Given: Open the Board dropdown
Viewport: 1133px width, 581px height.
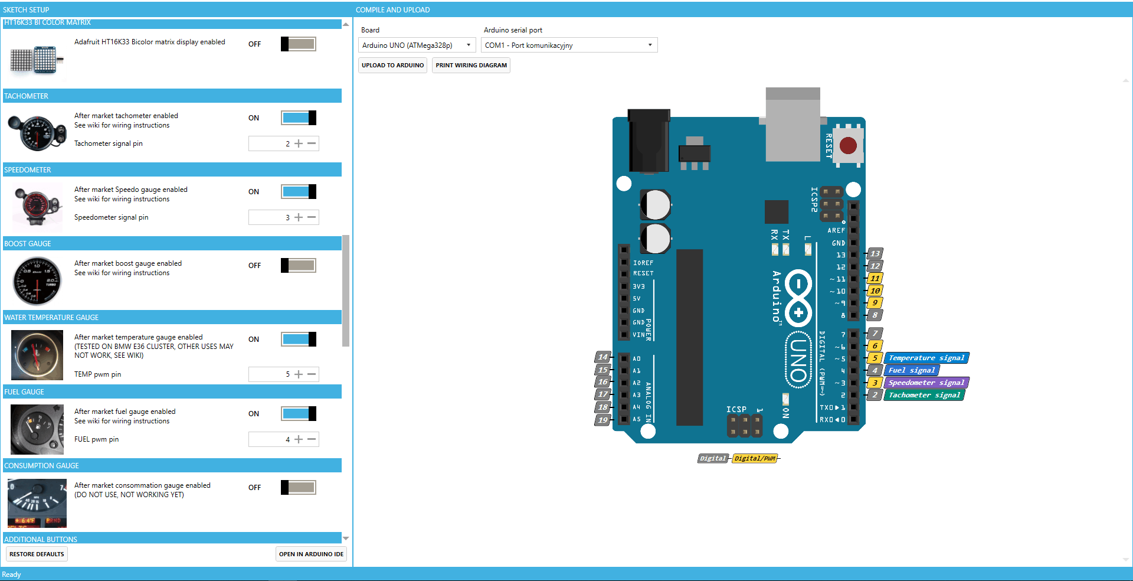Looking at the screenshot, I should (417, 45).
